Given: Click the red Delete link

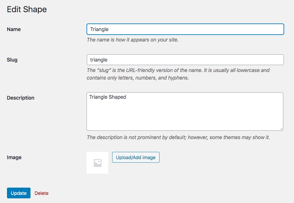Looking at the screenshot, I should click(x=42, y=193).
